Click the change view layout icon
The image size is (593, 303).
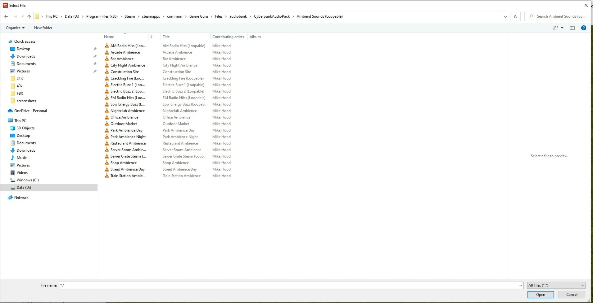tap(555, 28)
